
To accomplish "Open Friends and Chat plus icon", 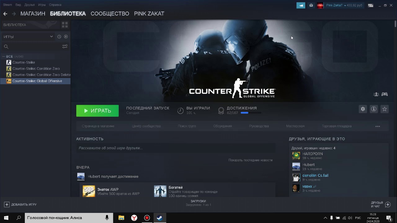I will 388,204.
